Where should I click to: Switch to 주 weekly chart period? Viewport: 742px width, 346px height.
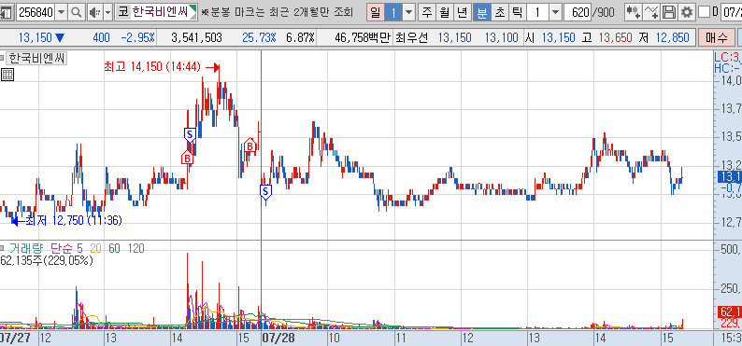point(427,12)
